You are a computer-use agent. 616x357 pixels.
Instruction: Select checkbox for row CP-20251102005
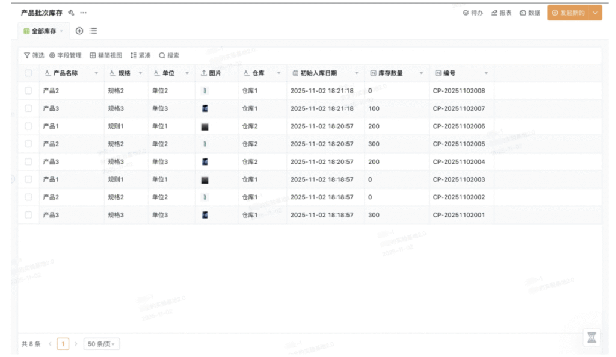pyautogui.click(x=28, y=144)
